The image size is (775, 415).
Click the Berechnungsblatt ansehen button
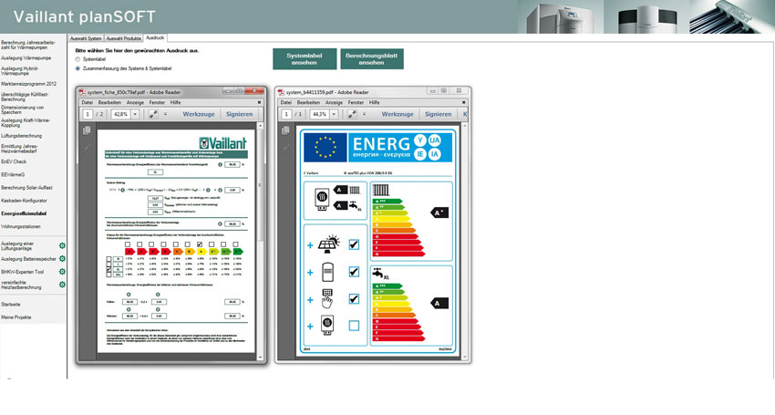[x=372, y=59]
